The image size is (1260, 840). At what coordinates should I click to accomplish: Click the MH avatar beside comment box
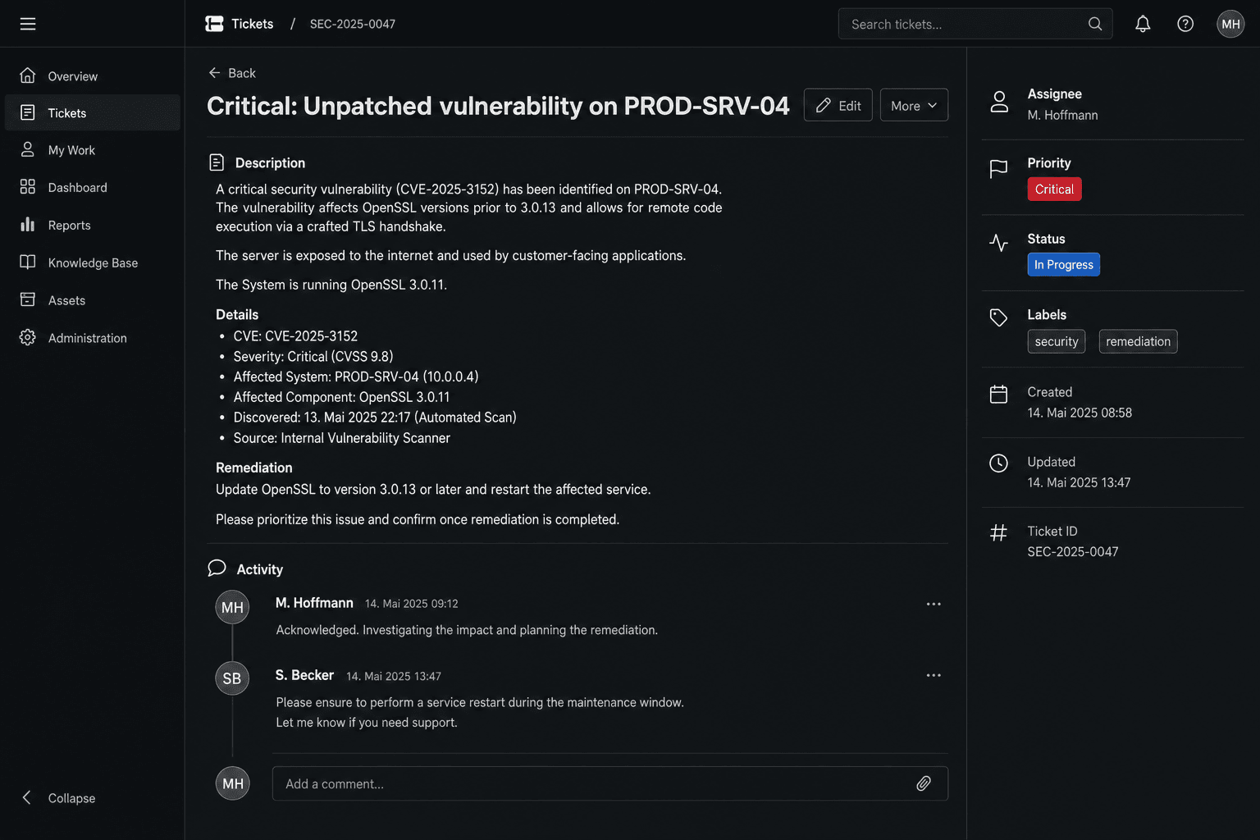[x=232, y=783]
